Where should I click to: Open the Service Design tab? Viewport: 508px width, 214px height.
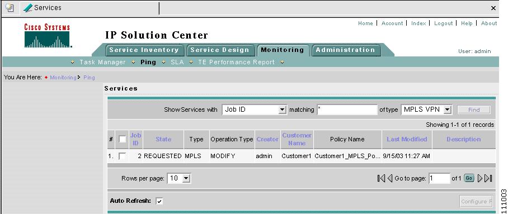coord(220,50)
